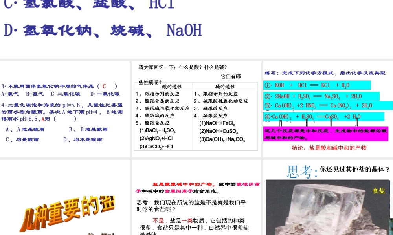The height and width of the screenshot is (235, 393).
Task: Click equation ③ Ca(OH)2 + 2HNO3
Action: pos(328,105)
